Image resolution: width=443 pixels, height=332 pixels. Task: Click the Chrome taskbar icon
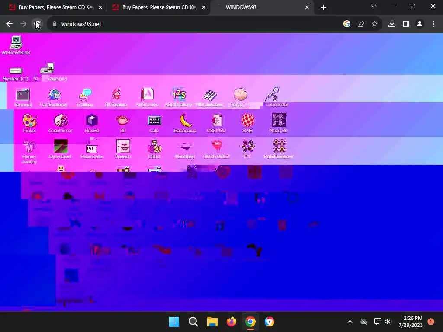(250, 322)
